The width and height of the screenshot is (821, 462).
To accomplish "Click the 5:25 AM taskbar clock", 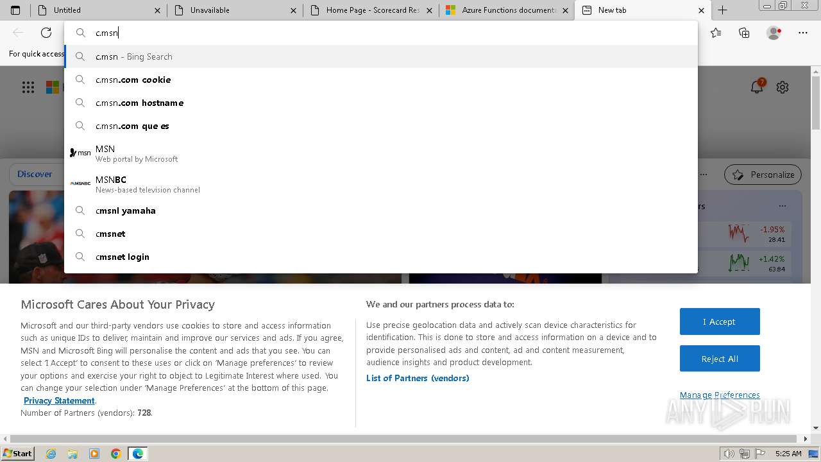I will [x=788, y=454].
